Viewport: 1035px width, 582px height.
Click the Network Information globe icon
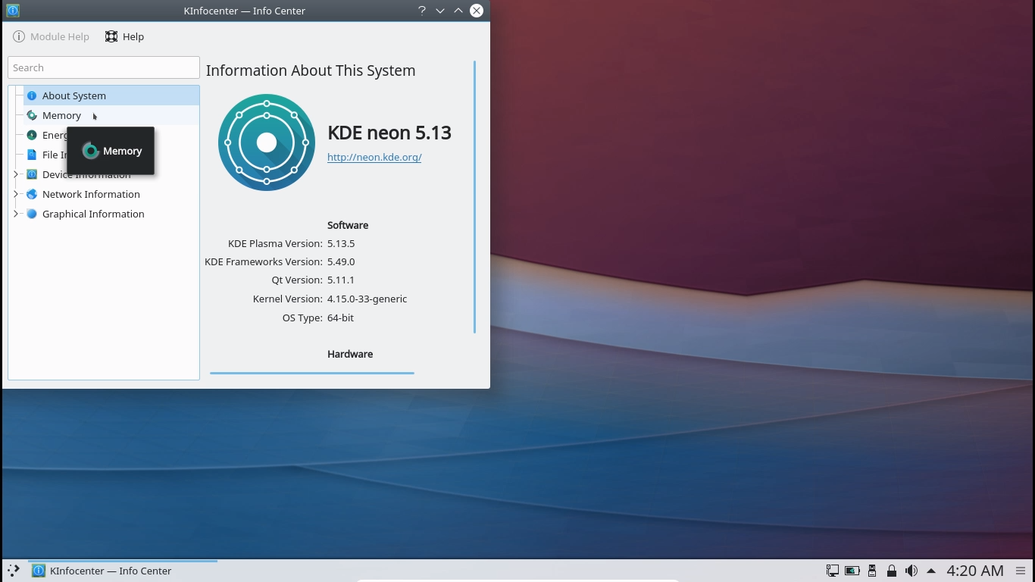point(32,194)
